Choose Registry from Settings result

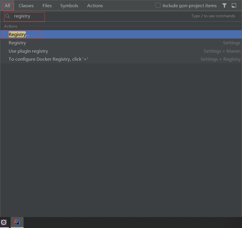pyautogui.click(x=121, y=43)
